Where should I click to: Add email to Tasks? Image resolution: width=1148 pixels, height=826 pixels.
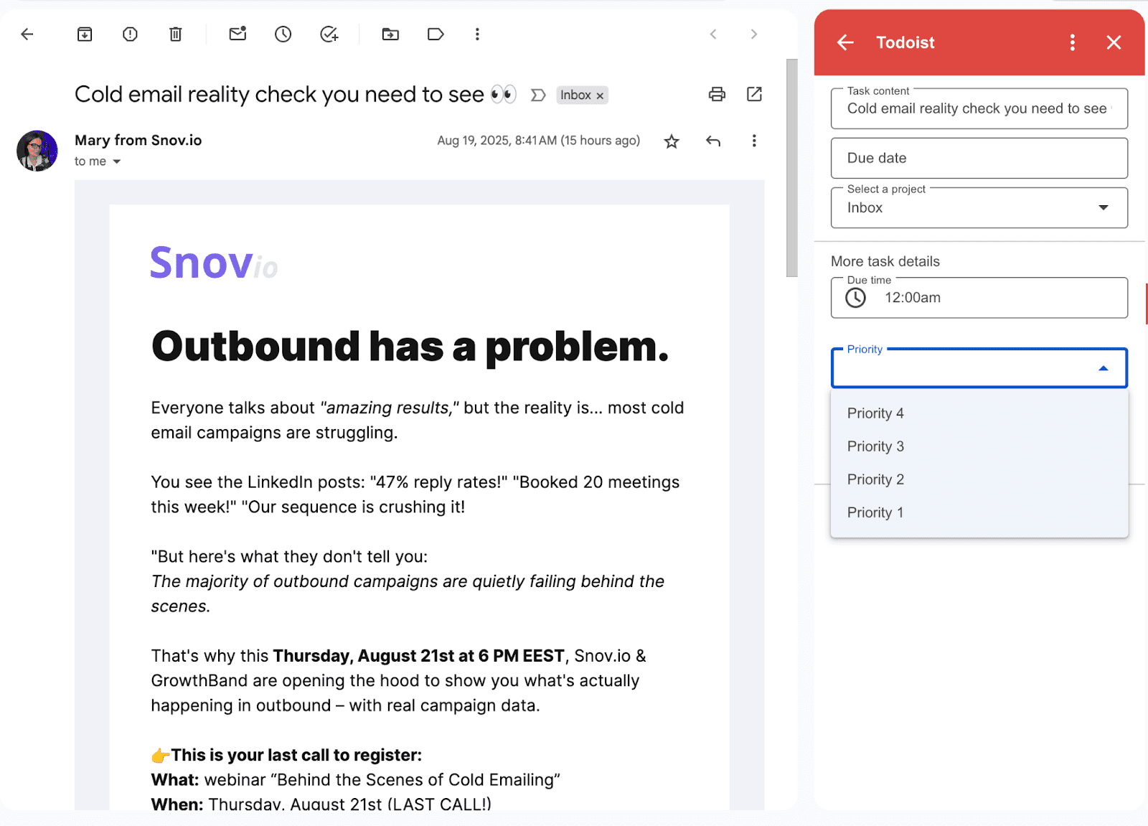point(329,34)
